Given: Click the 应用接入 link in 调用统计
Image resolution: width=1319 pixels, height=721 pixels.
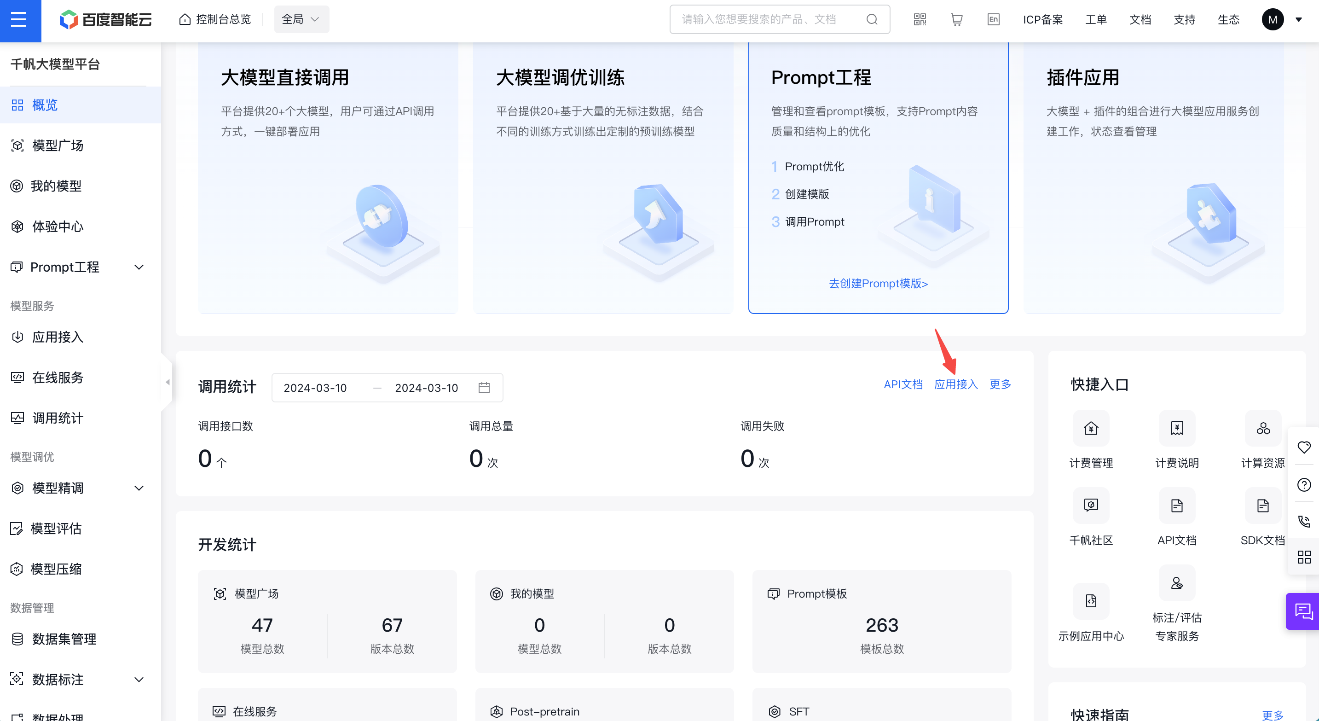Looking at the screenshot, I should point(955,384).
